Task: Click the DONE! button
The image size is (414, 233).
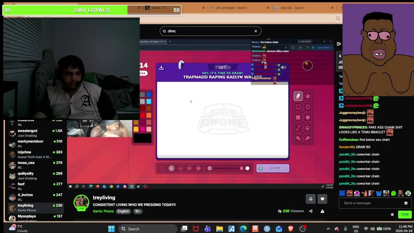Action: point(273,168)
